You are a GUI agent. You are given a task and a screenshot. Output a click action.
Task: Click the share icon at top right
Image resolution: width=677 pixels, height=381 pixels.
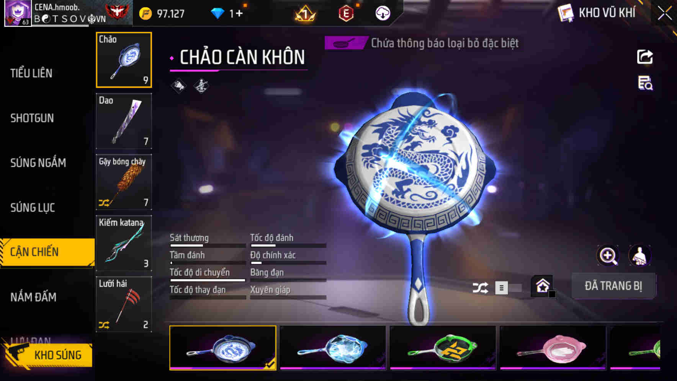tap(645, 57)
